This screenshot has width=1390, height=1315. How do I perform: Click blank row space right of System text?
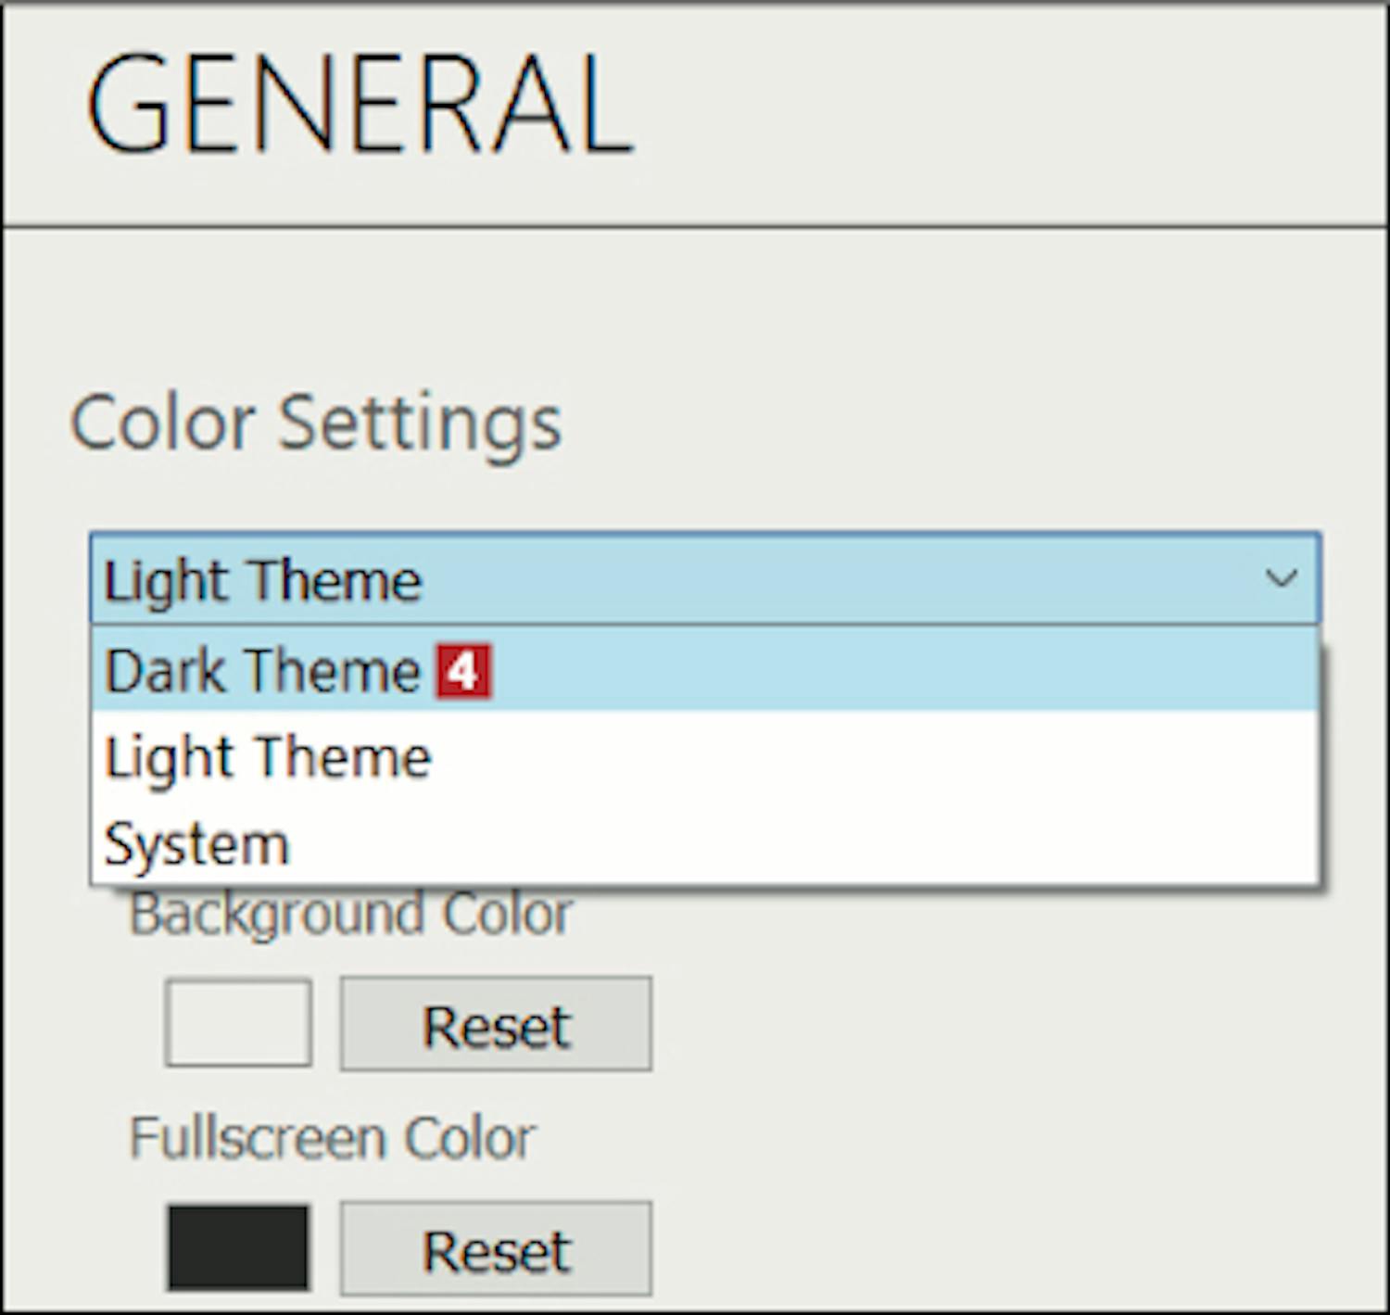(x=788, y=844)
